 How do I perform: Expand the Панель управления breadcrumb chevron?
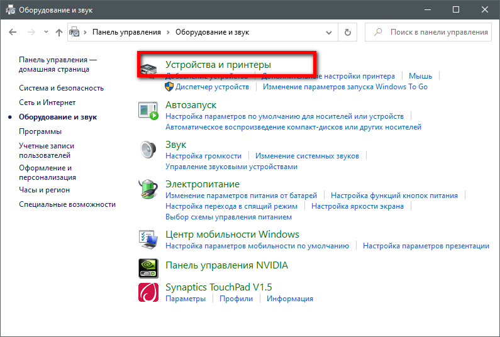(x=167, y=32)
